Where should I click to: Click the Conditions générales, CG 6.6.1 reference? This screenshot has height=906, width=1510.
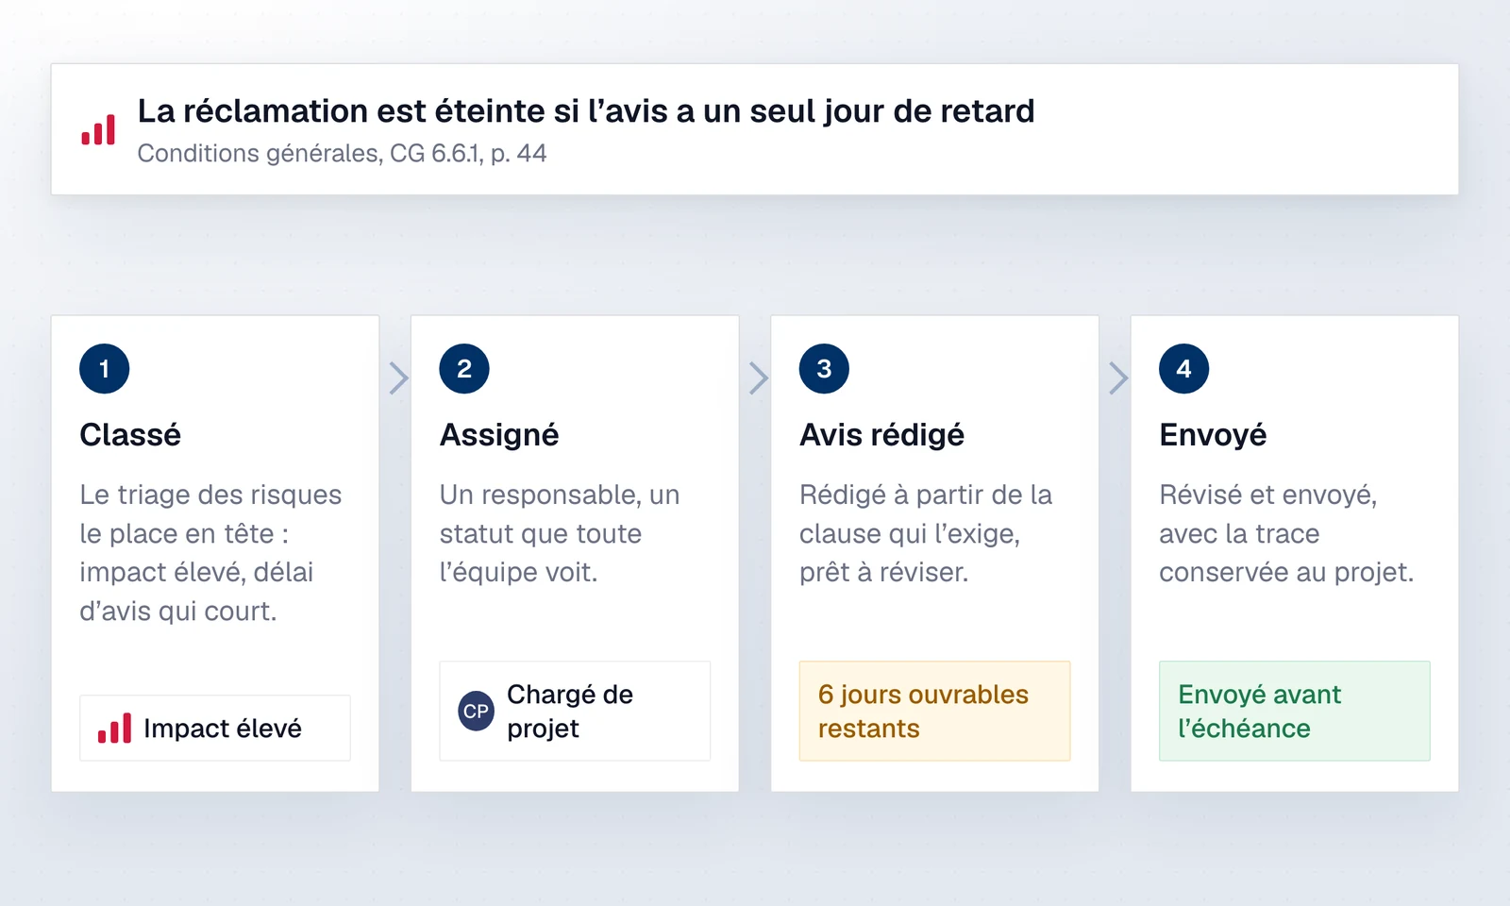(342, 154)
